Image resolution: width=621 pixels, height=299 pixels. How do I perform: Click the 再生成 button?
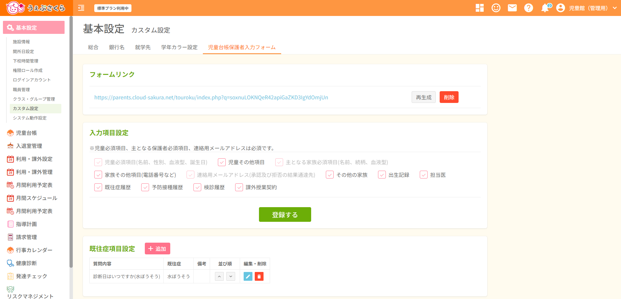424,97
